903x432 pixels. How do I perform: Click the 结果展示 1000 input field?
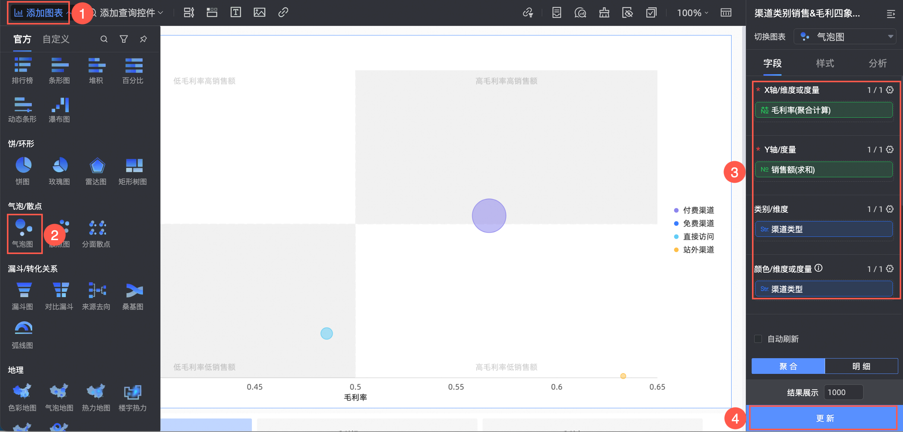pos(843,393)
